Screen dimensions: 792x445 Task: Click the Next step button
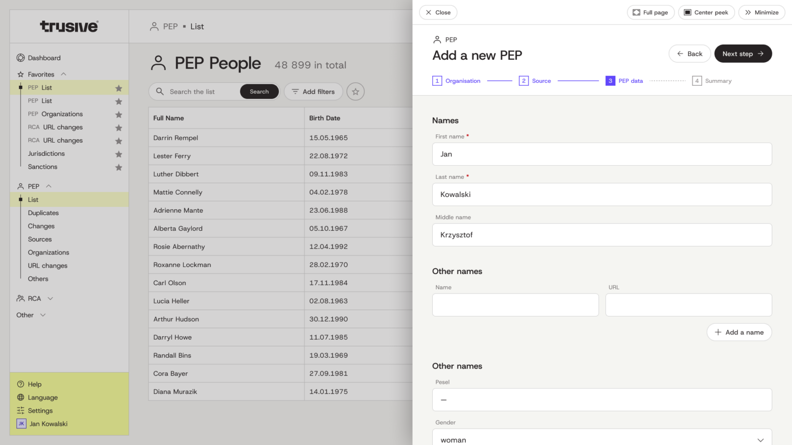(x=742, y=54)
